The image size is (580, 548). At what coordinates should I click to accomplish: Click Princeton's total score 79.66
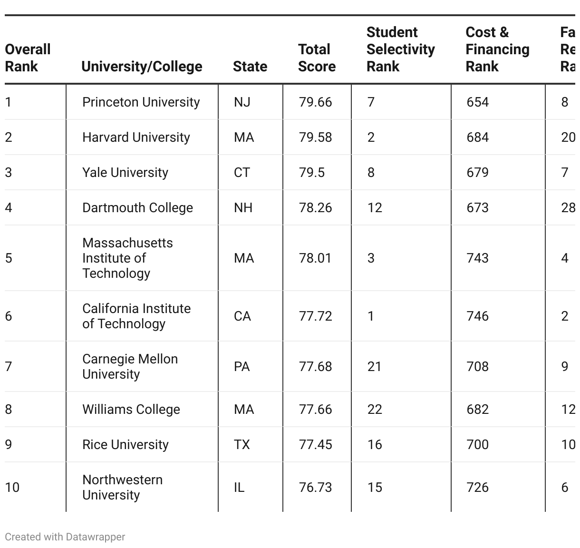pyautogui.click(x=315, y=102)
